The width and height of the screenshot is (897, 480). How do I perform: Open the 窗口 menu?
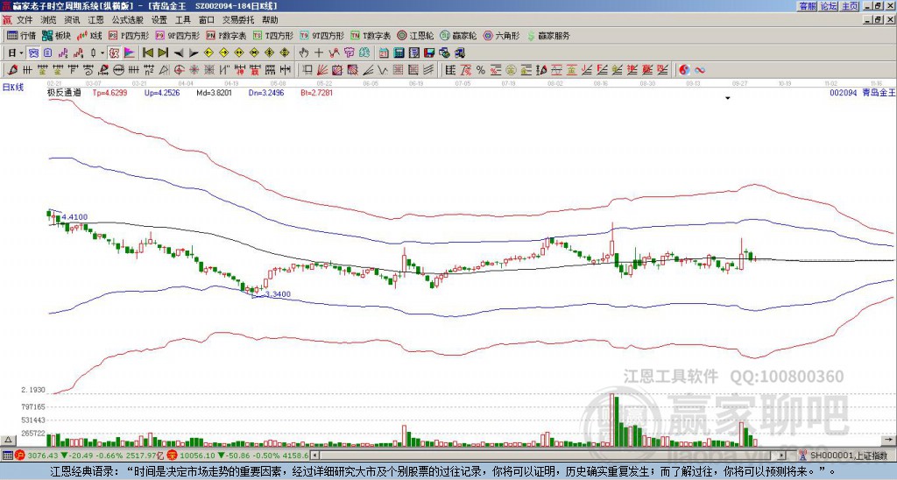[x=207, y=20]
